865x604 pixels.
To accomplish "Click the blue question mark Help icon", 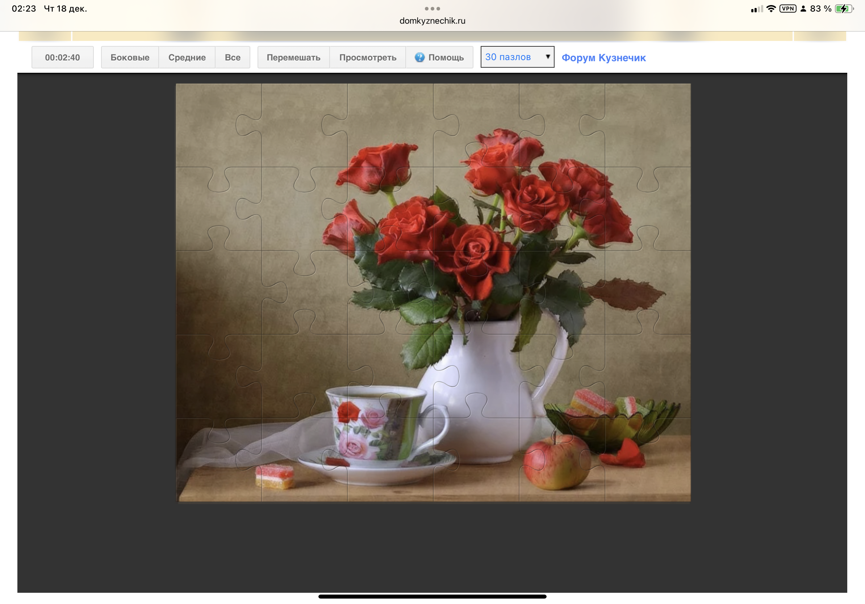I will click(419, 57).
